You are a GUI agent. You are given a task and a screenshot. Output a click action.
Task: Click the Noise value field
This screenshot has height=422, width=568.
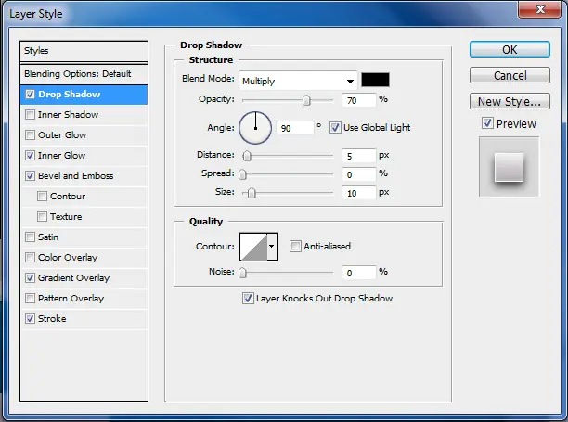(x=359, y=273)
